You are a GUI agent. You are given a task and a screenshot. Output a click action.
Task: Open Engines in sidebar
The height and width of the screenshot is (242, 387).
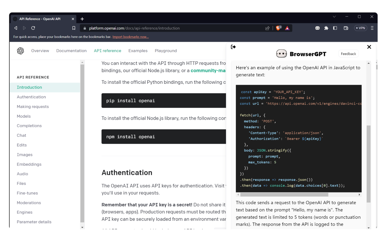coord(24,212)
